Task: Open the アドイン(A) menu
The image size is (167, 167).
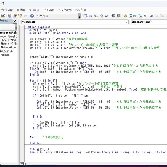Action: (48, 10)
